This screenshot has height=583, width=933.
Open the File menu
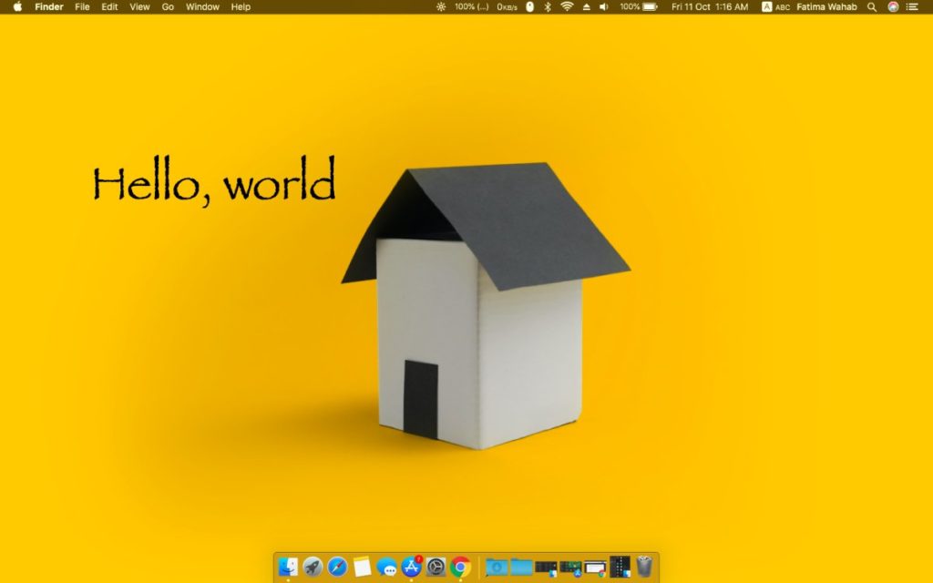click(82, 7)
